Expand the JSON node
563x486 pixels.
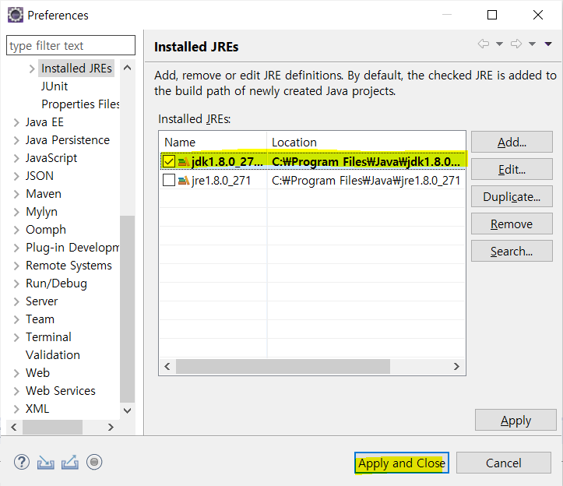point(16,176)
